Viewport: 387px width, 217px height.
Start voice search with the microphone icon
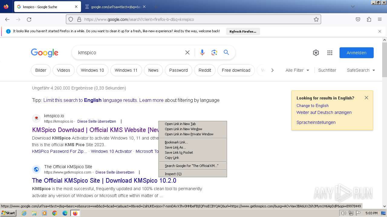tap(202, 52)
